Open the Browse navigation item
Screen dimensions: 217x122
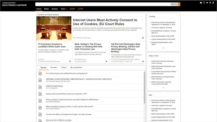55,9
